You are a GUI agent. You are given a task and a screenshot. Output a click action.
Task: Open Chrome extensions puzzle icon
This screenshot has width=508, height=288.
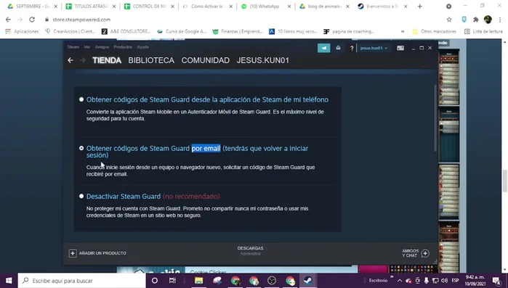475,20
